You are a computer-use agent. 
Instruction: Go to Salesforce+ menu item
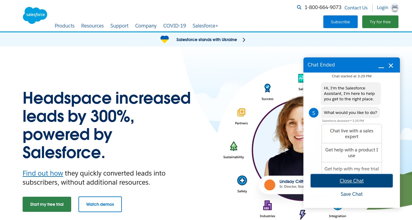pos(205,26)
